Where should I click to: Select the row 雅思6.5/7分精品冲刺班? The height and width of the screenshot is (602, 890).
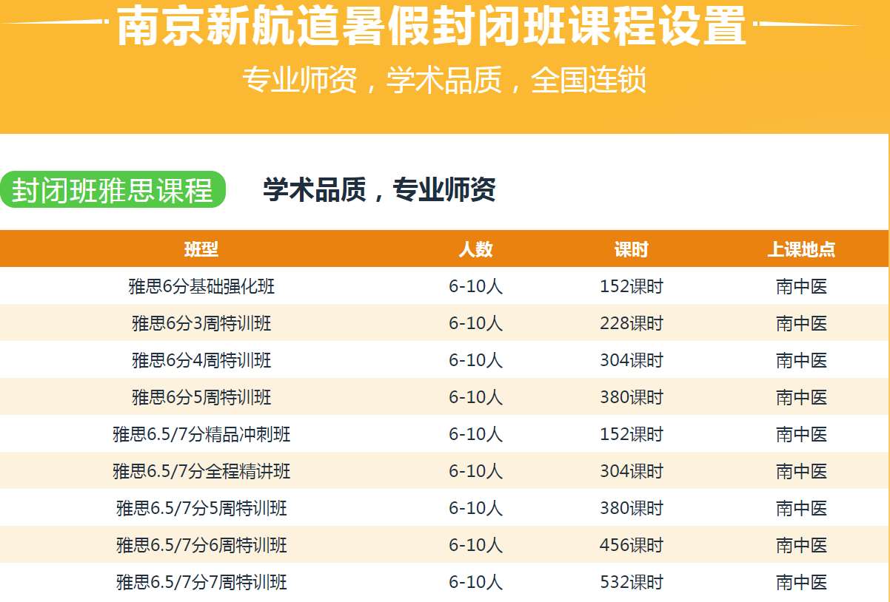[x=444, y=434]
